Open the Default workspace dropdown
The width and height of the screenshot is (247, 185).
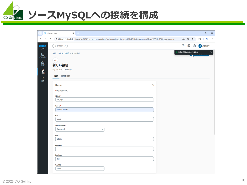60,46
